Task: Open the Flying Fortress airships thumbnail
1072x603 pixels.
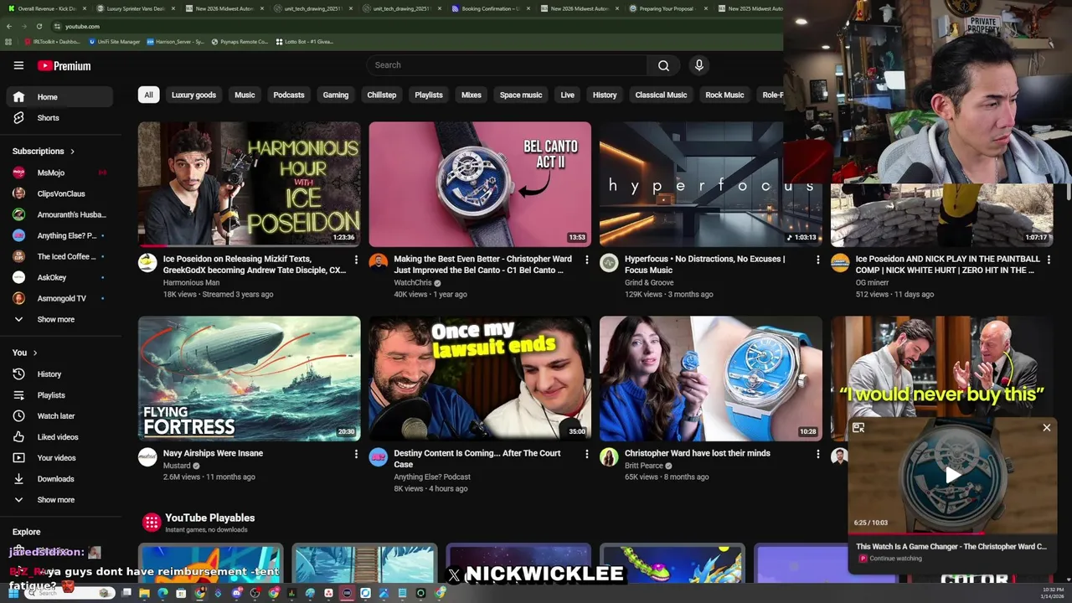Action: click(x=250, y=379)
